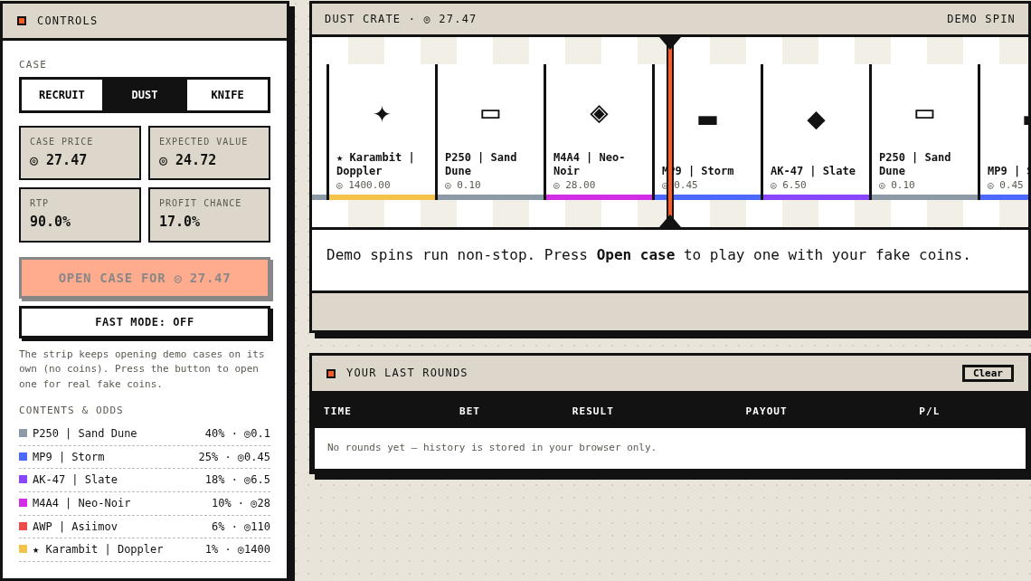Click magenta swatch for M4A4 Neo-Noir

(x=23, y=502)
